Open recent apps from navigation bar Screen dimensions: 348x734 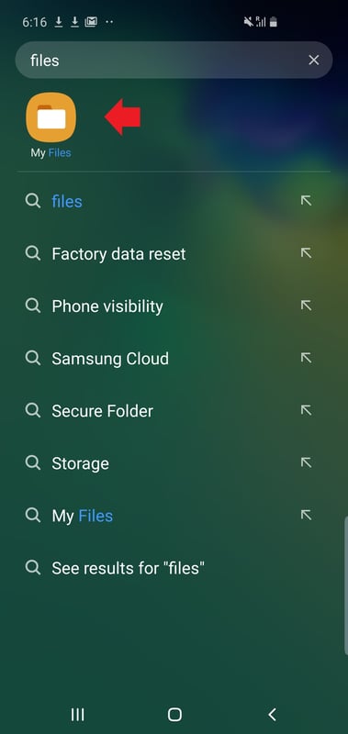[77, 715]
